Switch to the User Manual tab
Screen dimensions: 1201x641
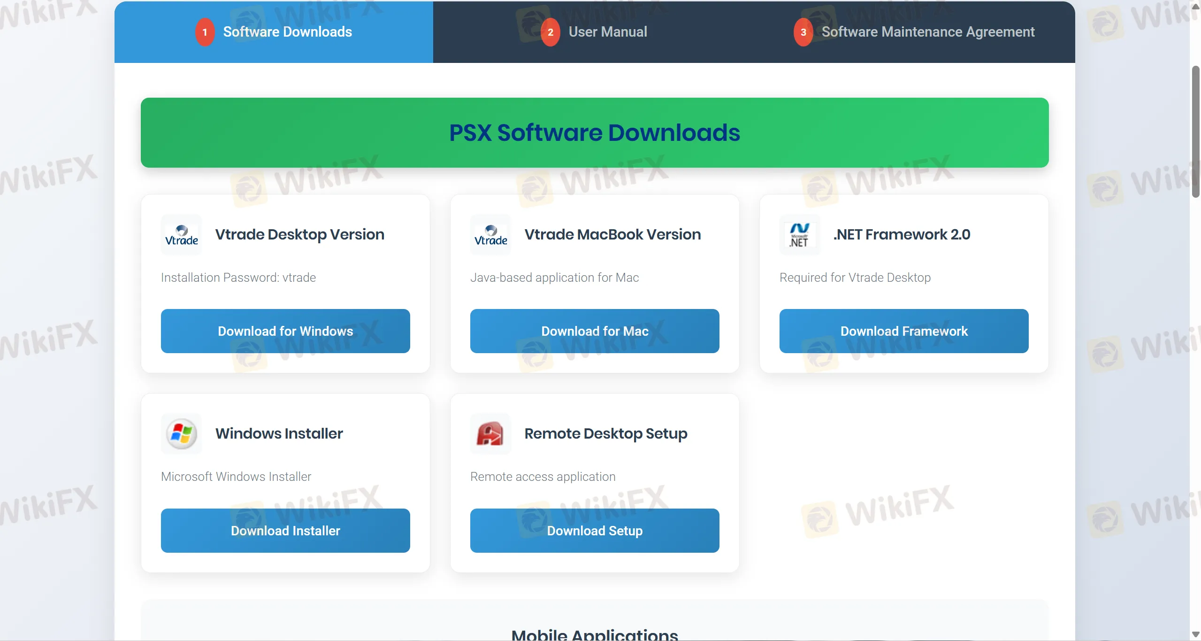[x=607, y=31]
